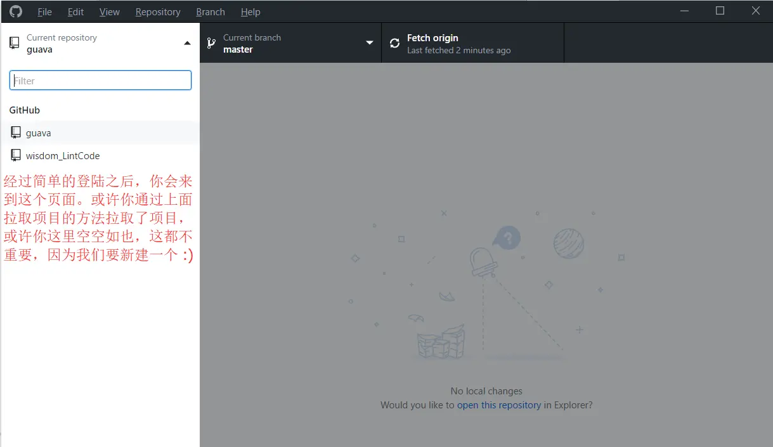Focus the repository Filter field
This screenshot has height=447, width=773.
(x=100, y=81)
